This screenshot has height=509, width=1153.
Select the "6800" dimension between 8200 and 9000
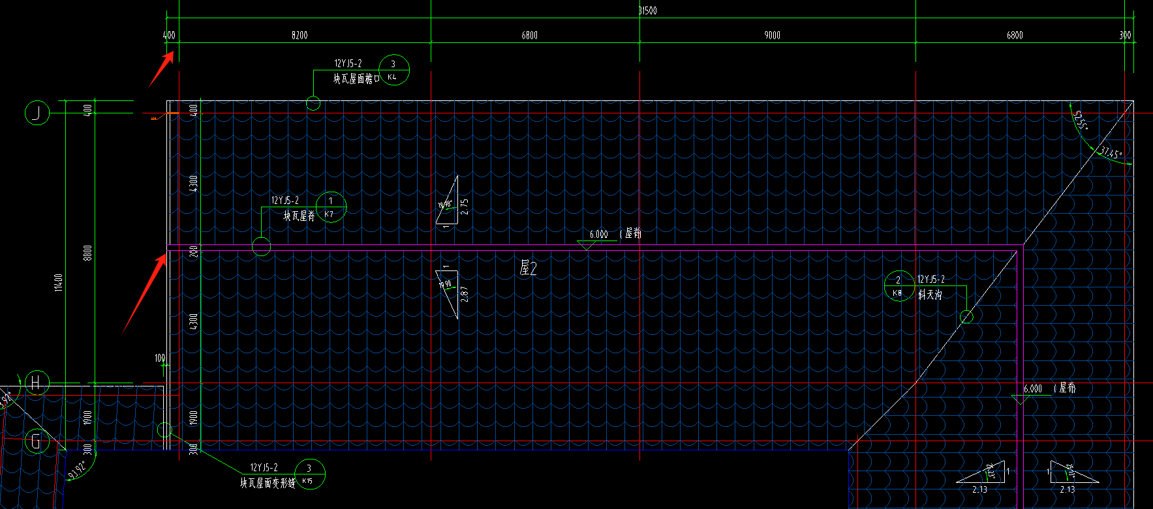530,35
